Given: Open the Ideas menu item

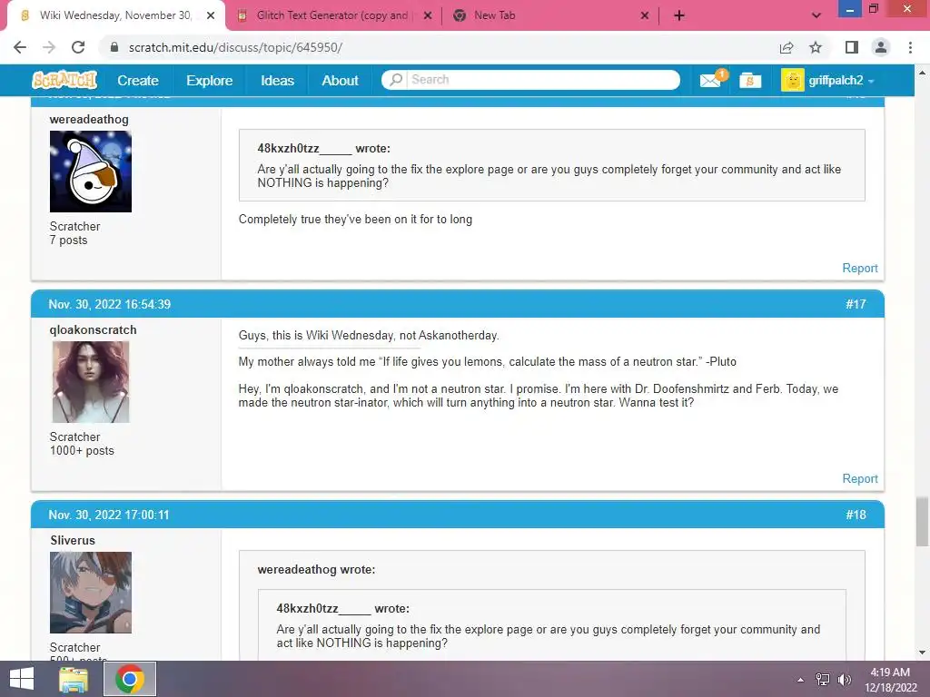Looking at the screenshot, I should [x=278, y=81].
